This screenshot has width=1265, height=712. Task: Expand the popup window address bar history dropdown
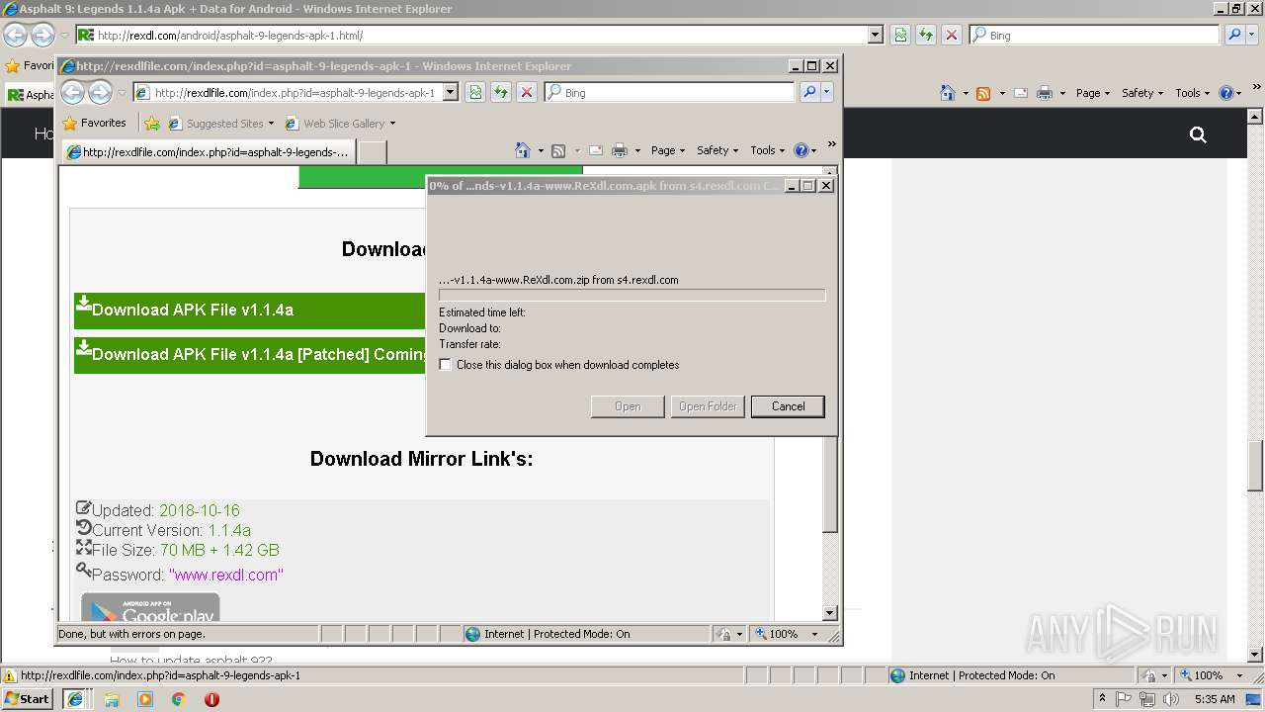pyautogui.click(x=451, y=92)
